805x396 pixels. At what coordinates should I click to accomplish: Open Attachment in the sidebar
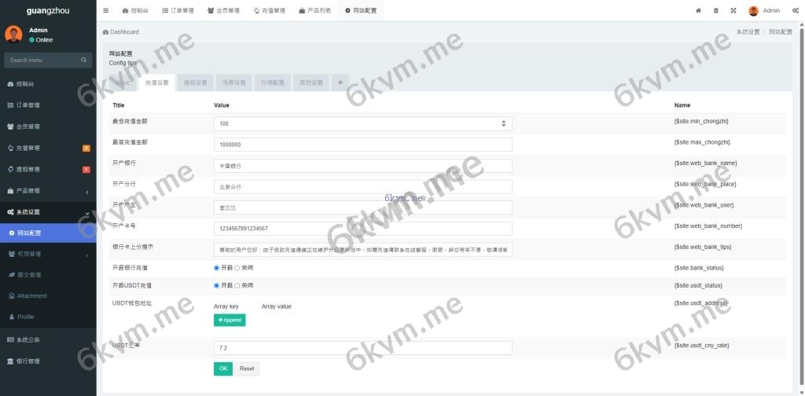[x=48, y=296]
